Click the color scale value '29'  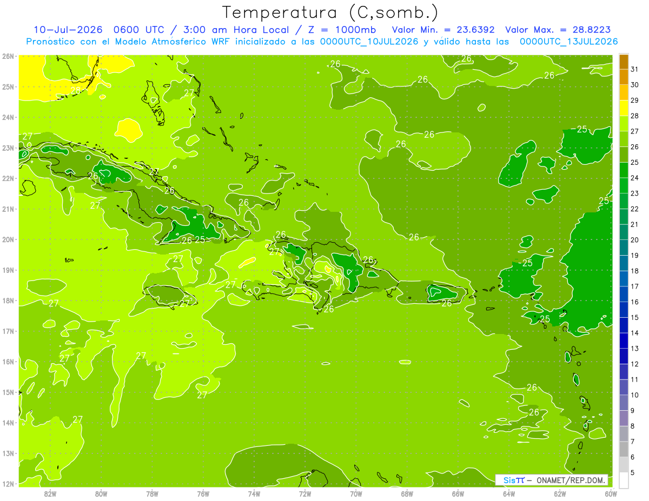click(635, 101)
